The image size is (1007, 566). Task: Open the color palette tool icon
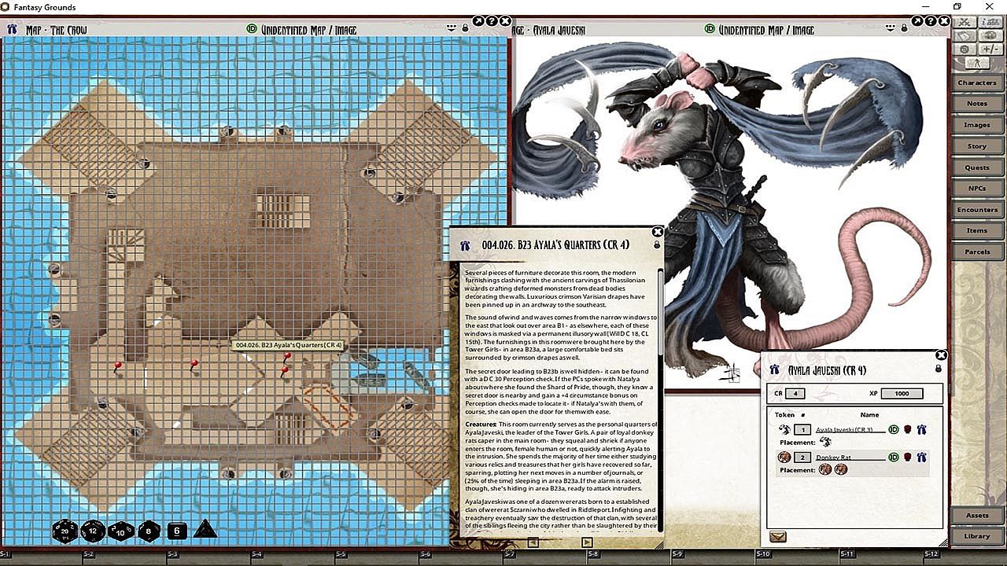[x=990, y=36]
